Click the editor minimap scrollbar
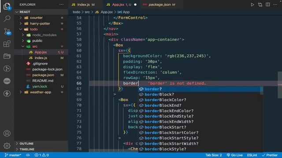This screenshot has height=158, width=282. [x=280, y=85]
